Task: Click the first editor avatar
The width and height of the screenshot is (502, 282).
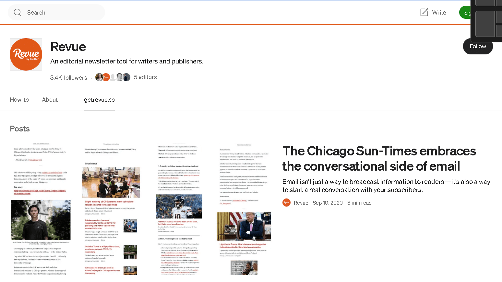Action: coord(99,77)
